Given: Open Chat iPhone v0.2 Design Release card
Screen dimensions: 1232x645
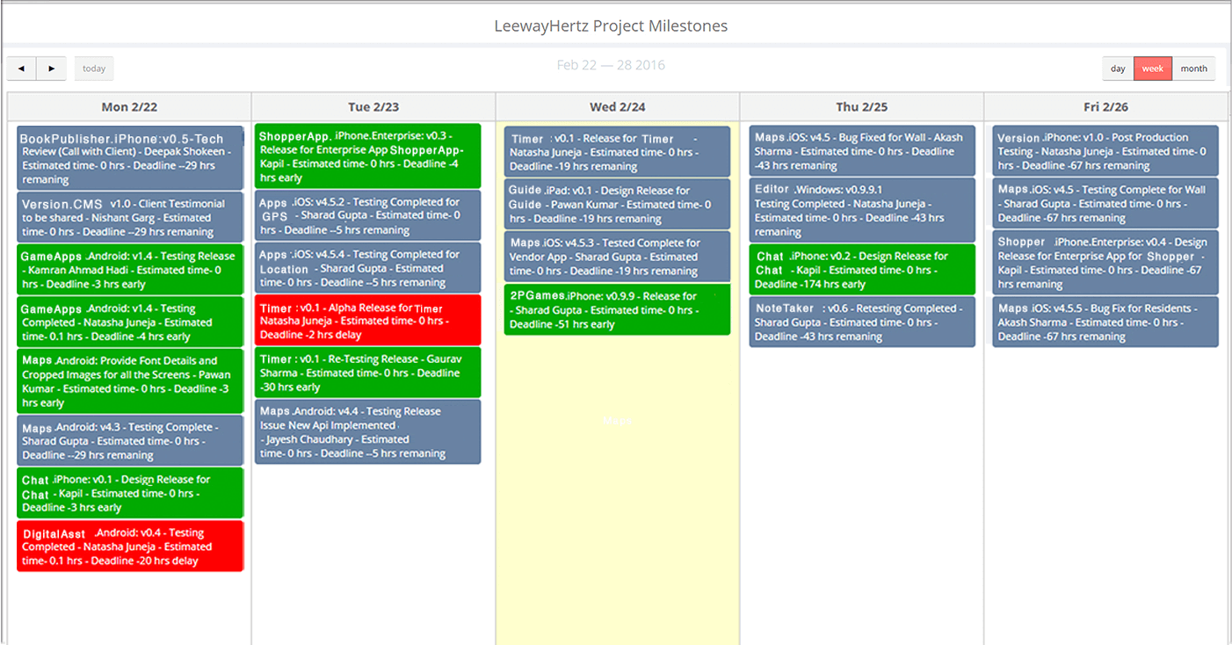Looking at the screenshot, I should [x=862, y=270].
